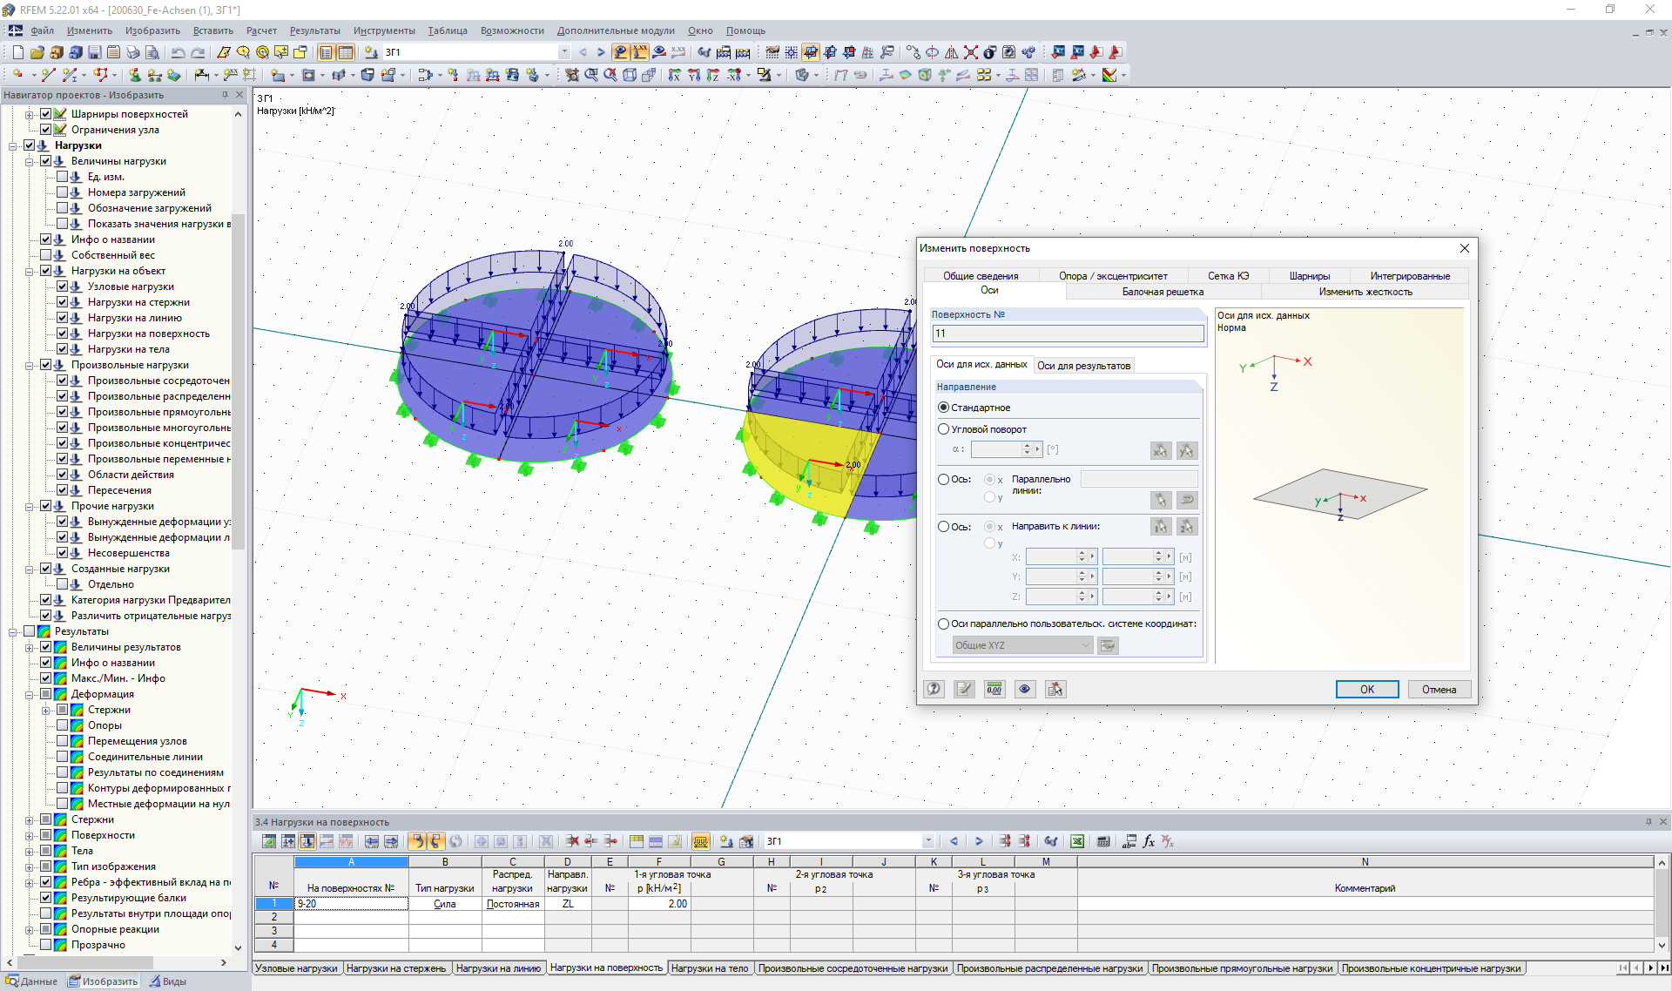Click the Поверхность № input field
This screenshot has width=1672, height=991.
click(x=1068, y=334)
